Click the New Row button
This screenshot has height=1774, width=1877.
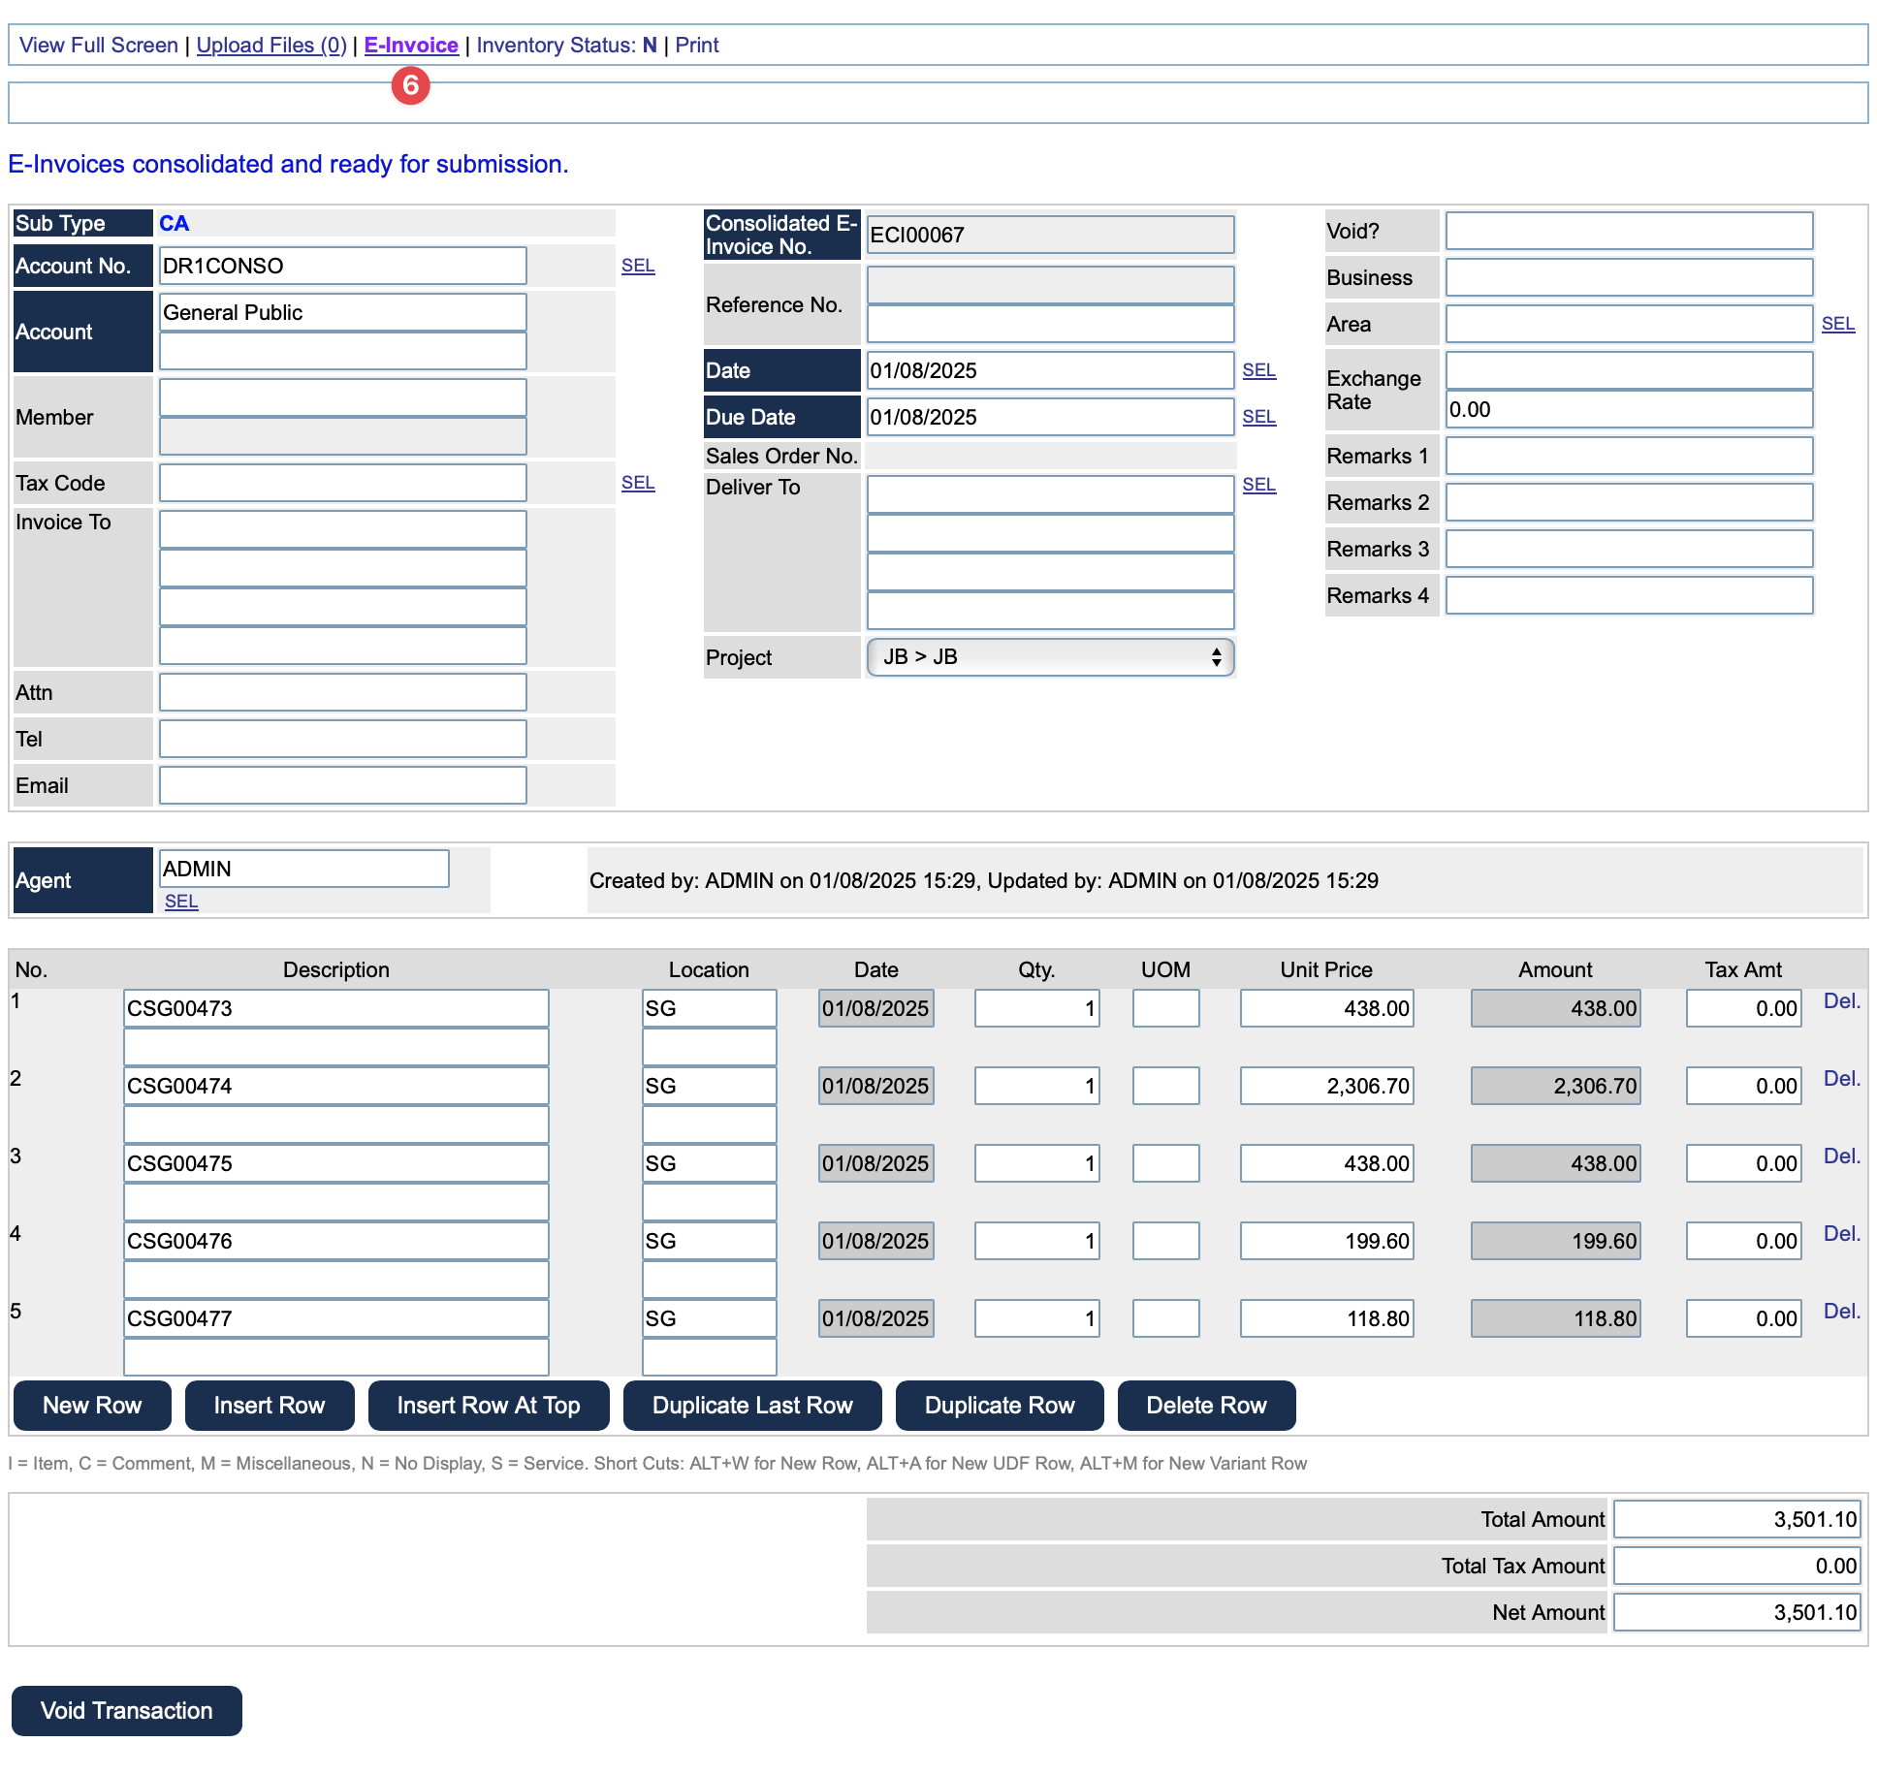pyautogui.click(x=92, y=1406)
